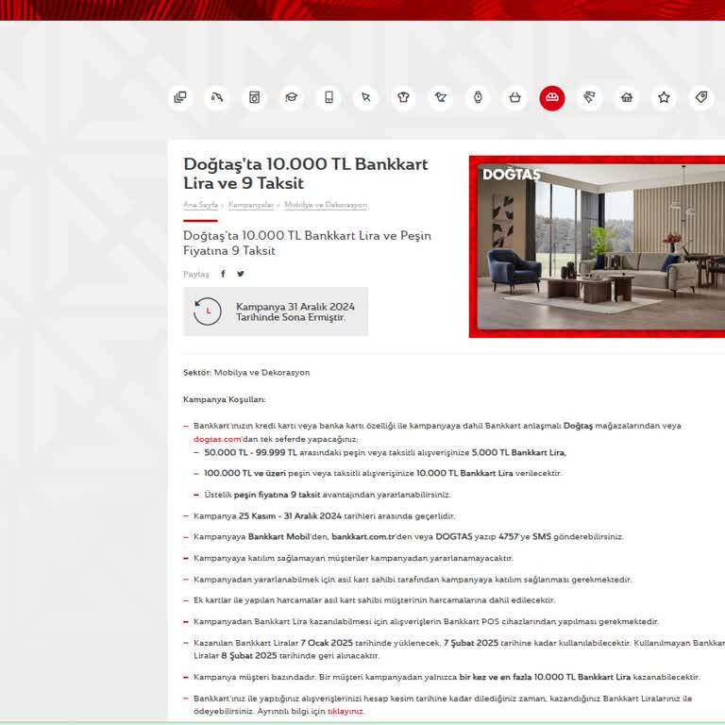Click the Ana Sayfa breadcrumb link

[x=200, y=205]
